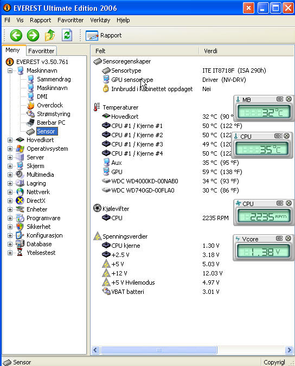This screenshot has height=366, width=295.
Task: Close the MB temperature gadget
Action: (288, 99)
